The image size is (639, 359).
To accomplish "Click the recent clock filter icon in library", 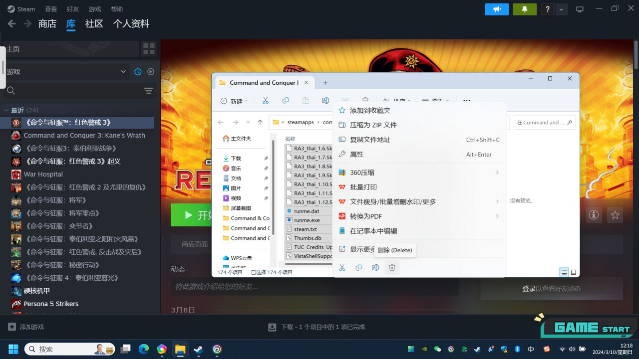I will [138, 72].
